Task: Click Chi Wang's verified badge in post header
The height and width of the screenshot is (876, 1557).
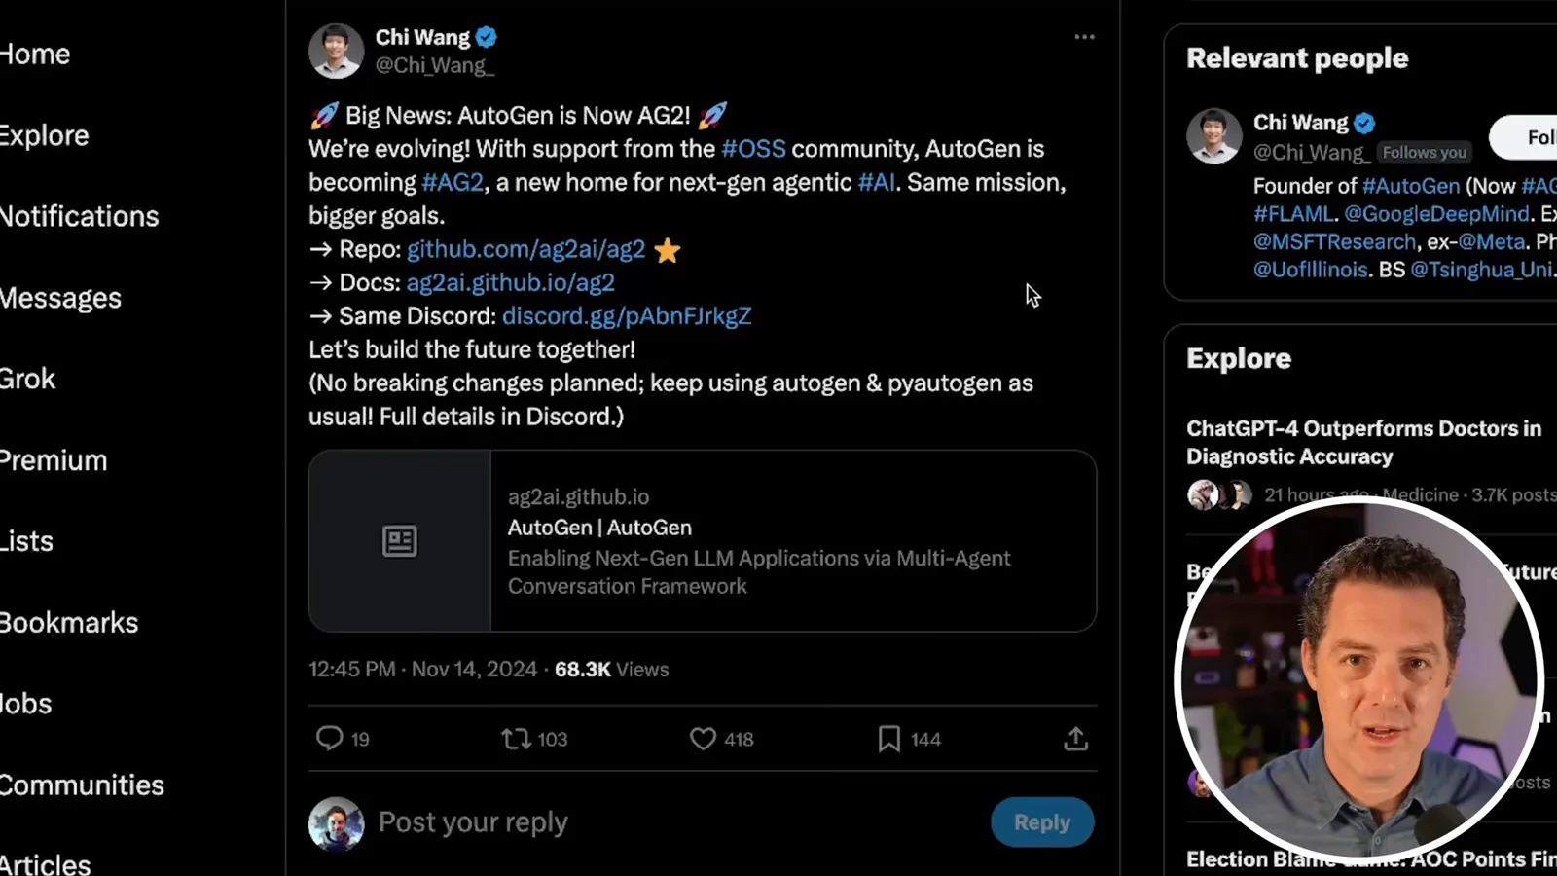Action: click(487, 37)
